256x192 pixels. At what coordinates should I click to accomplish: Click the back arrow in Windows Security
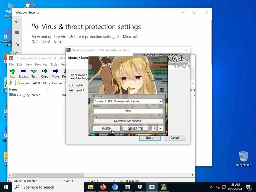pyautogui.click(x=17, y=21)
